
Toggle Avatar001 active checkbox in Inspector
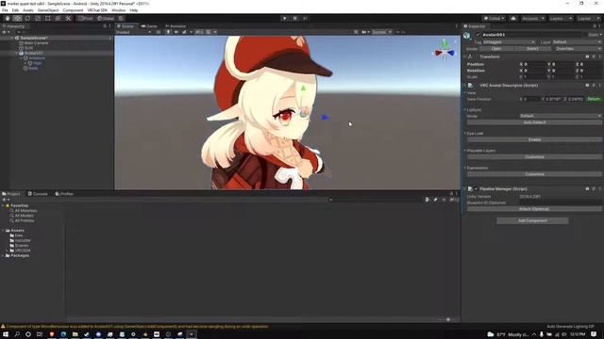[x=478, y=35]
